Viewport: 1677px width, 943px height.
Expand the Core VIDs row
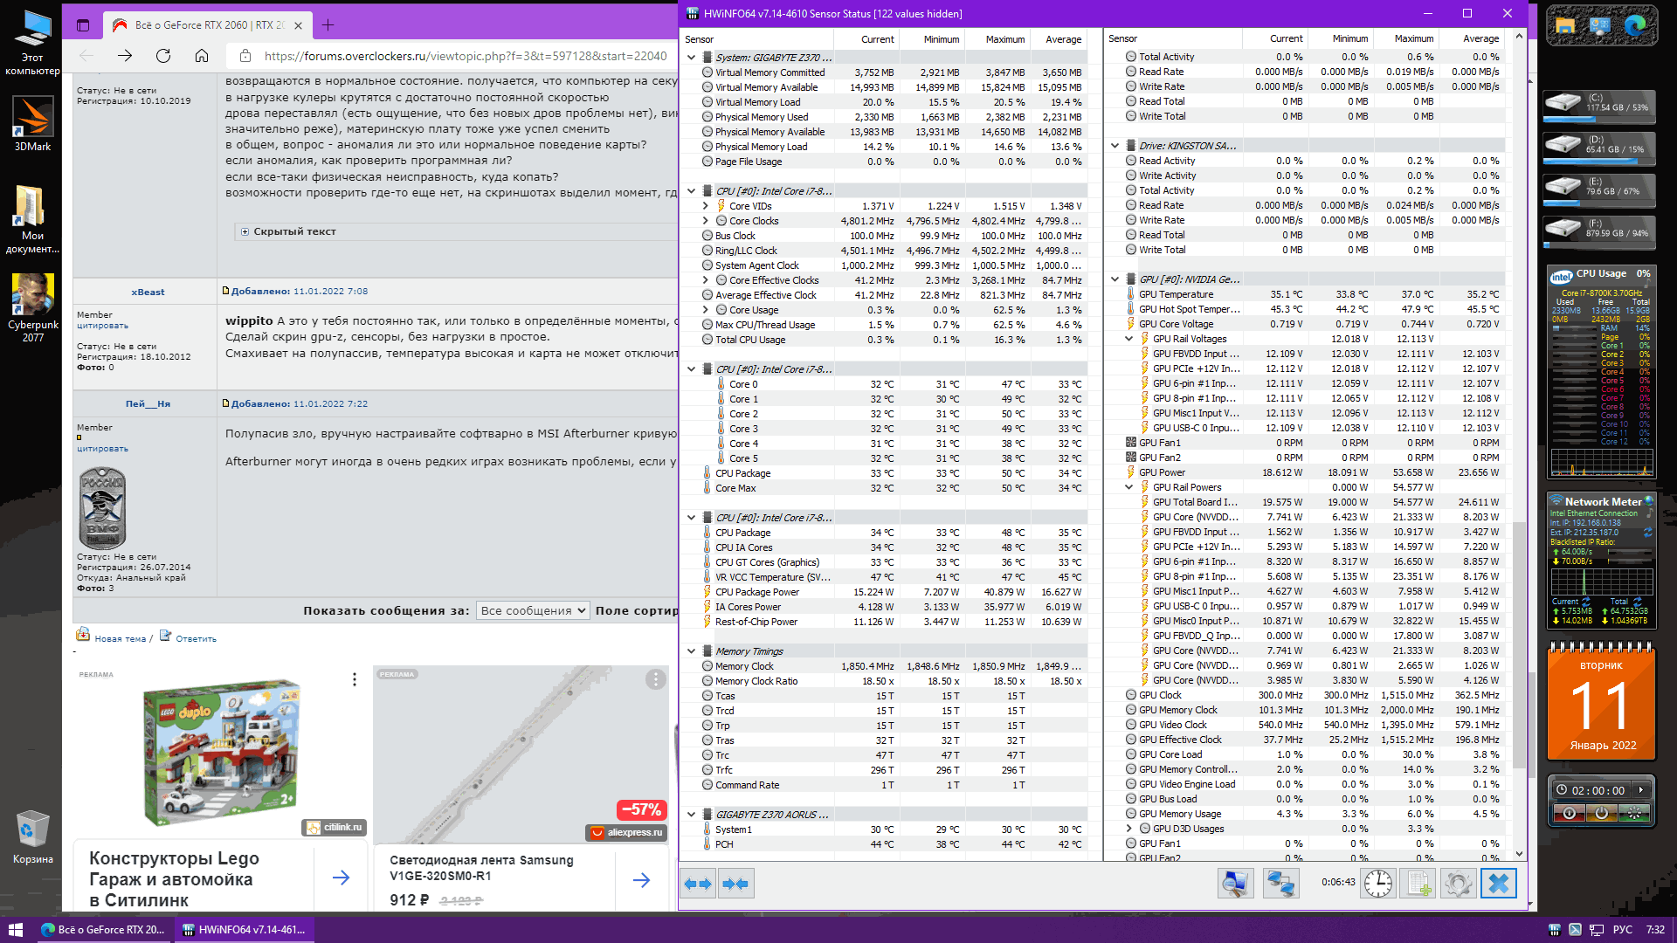coord(706,206)
